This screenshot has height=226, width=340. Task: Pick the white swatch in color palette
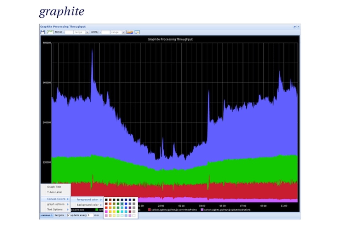click(x=134, y=215)
